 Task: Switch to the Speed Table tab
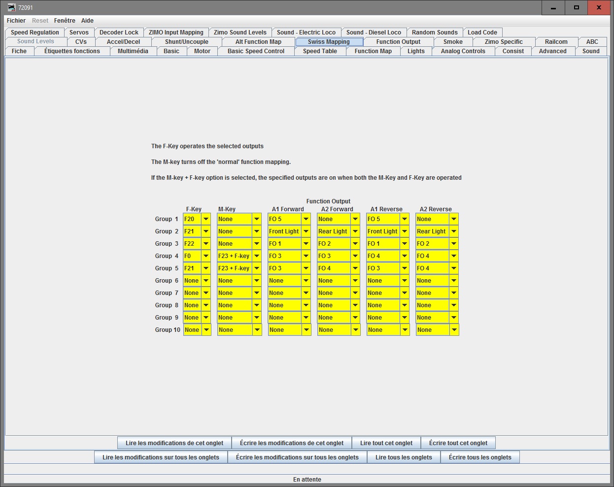click(x=320, y=51)
